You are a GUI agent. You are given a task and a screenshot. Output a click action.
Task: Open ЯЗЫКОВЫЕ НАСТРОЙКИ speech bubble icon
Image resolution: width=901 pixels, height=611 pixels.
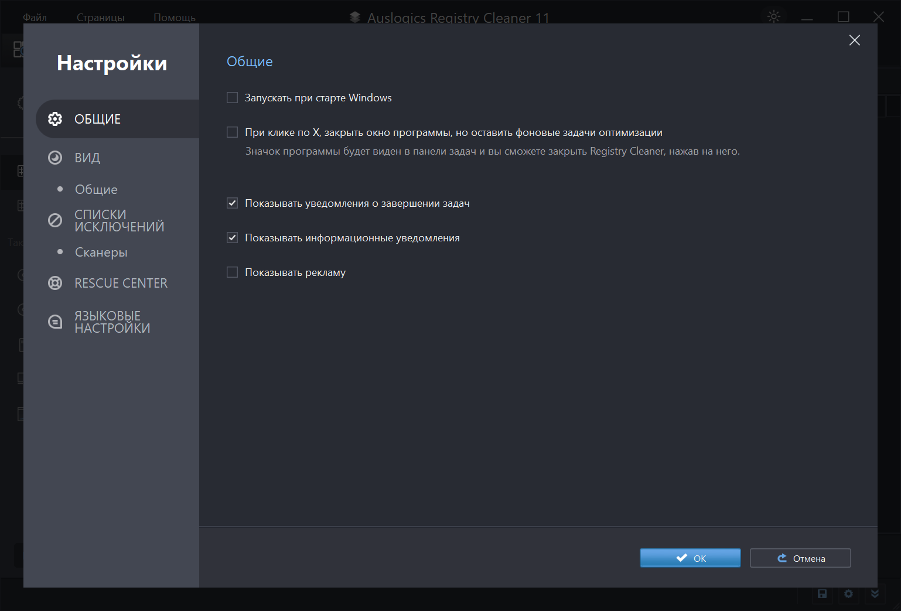[x=55, y=322]
